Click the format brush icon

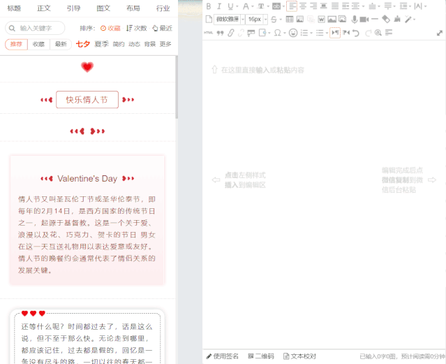click(397, 19)
